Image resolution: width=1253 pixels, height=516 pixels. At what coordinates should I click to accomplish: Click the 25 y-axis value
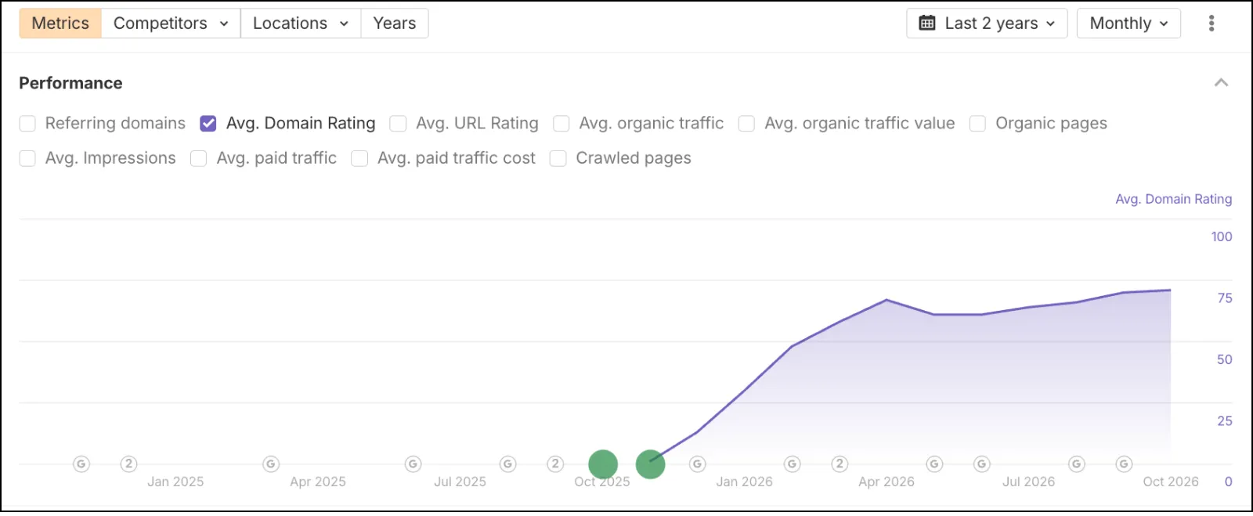[x=1225, y=421]
